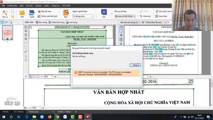Open the Văn bản nội dung style dropdown
The height and width of the screenshot is (120, 213).
(x=130, y=22)
